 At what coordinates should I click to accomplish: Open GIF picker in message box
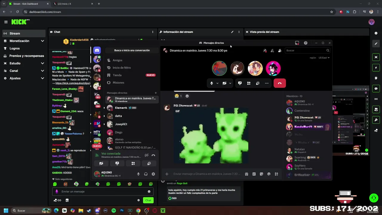pos(254,174)
